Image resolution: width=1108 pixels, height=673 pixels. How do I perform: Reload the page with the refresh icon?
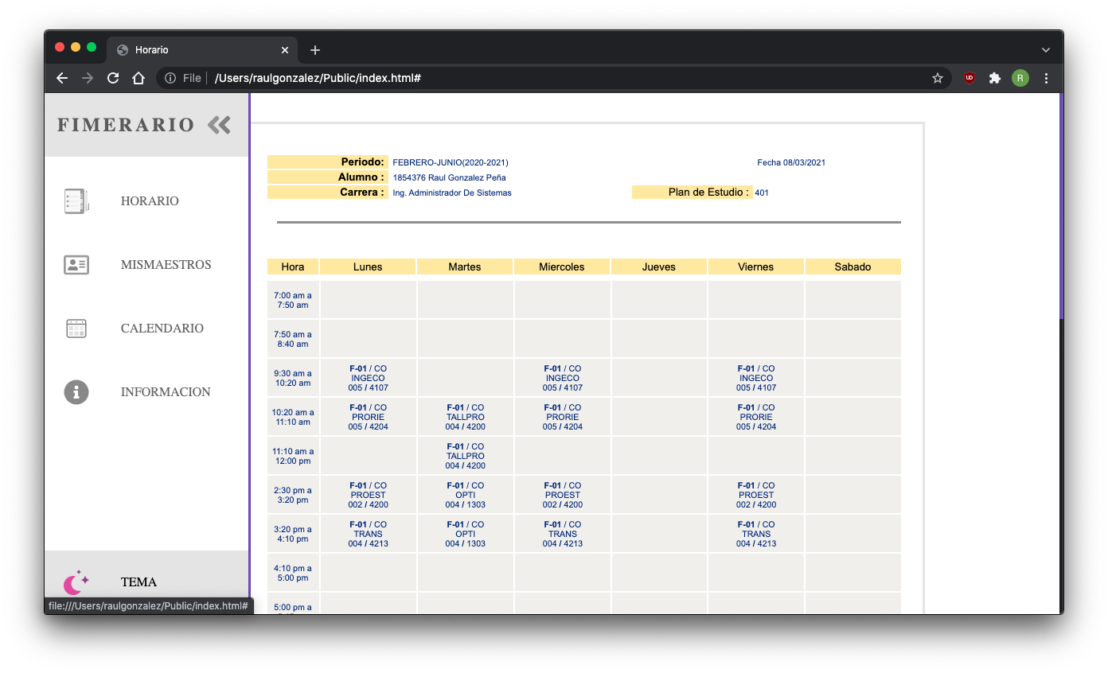tap(113, 78)
